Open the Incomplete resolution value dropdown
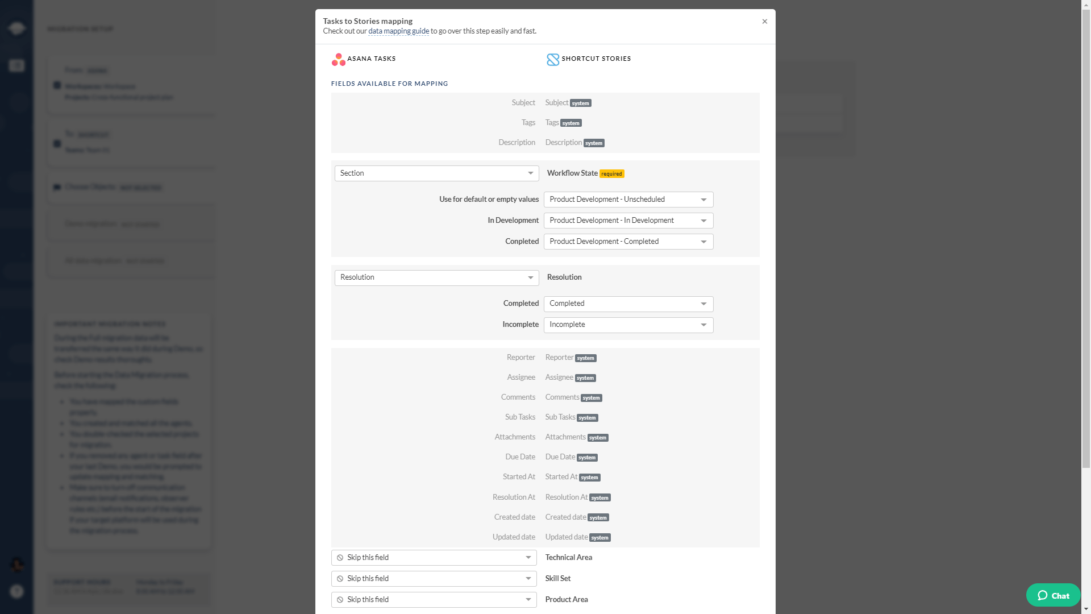 628,325
